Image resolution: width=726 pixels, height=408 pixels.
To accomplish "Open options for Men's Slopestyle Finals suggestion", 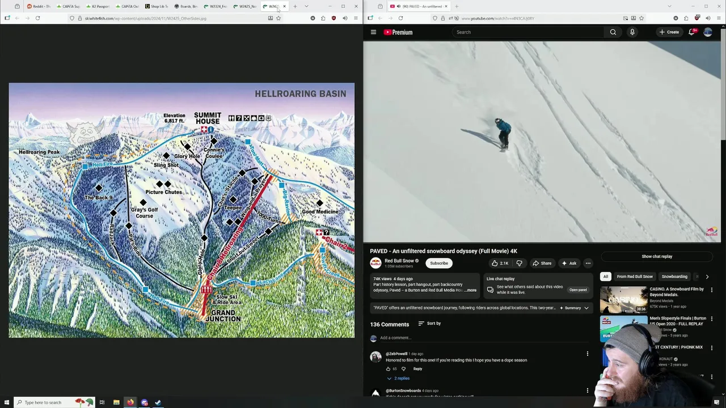I will 711,319.
